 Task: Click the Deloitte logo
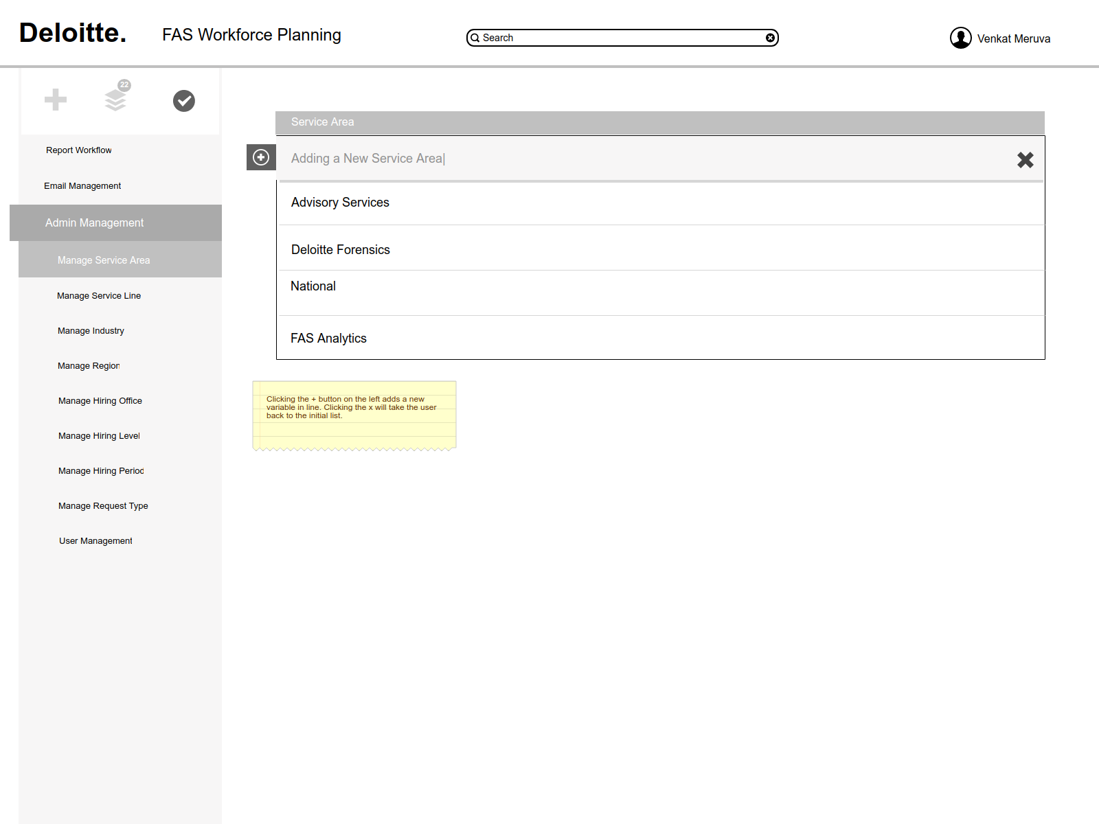pos(73,33)
